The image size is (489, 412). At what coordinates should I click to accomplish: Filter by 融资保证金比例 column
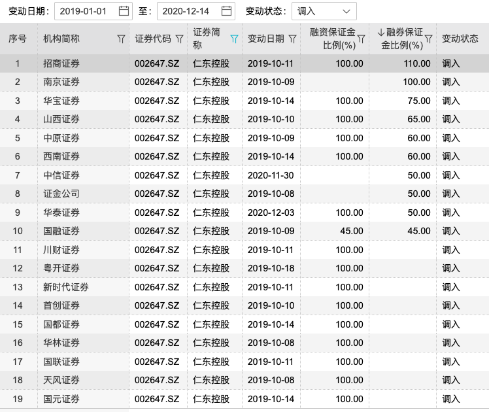point(361,39)
